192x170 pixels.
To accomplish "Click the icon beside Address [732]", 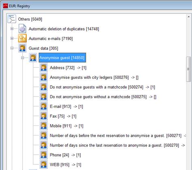I will click(x=44, y=67).
